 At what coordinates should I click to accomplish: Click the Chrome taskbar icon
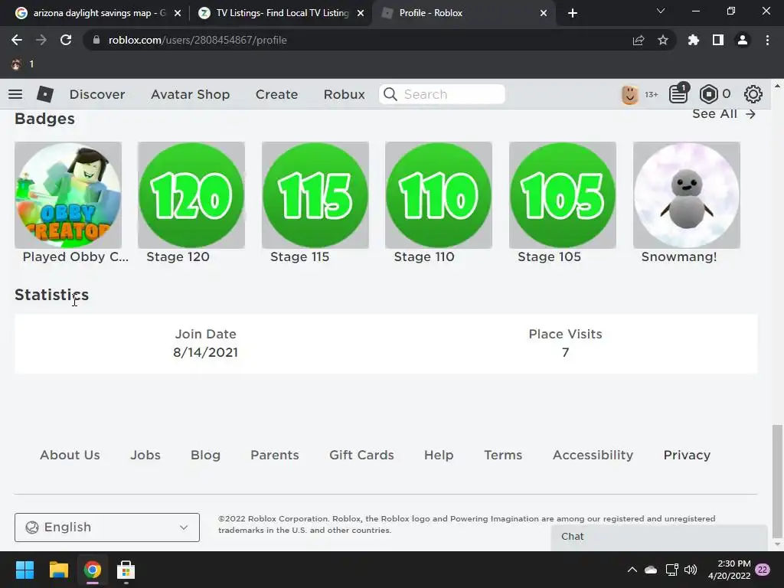pyautogui.click(x=92, y=570)
